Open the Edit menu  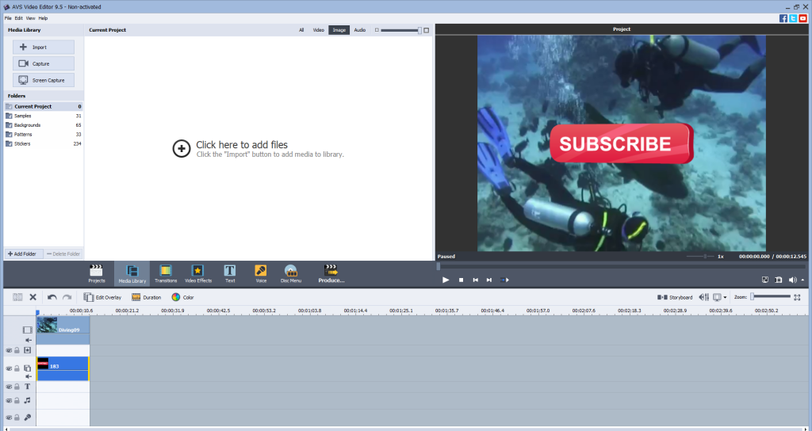click(18, 17)
